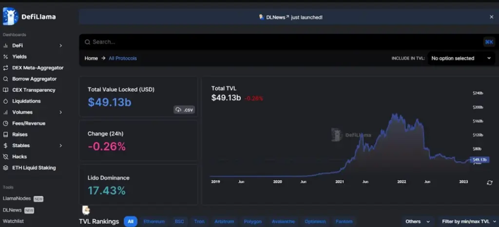The height and width of the screenshot is (227, 499).
Task: Expand the Volumes sidebar submenu
Action: click(x=60, y=112)
